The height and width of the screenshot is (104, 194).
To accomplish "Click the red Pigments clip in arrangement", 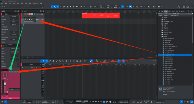I will click(101, 16).
